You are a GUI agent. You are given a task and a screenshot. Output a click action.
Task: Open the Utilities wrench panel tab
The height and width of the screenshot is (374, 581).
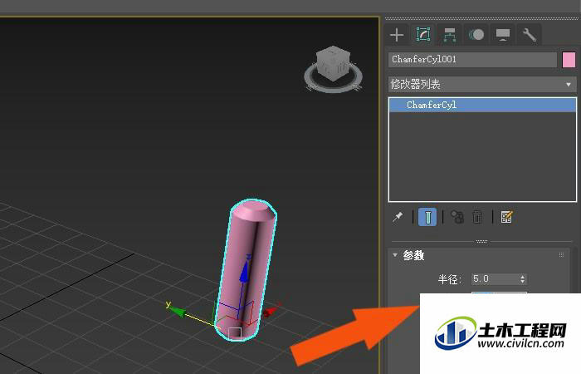(530, 35)
